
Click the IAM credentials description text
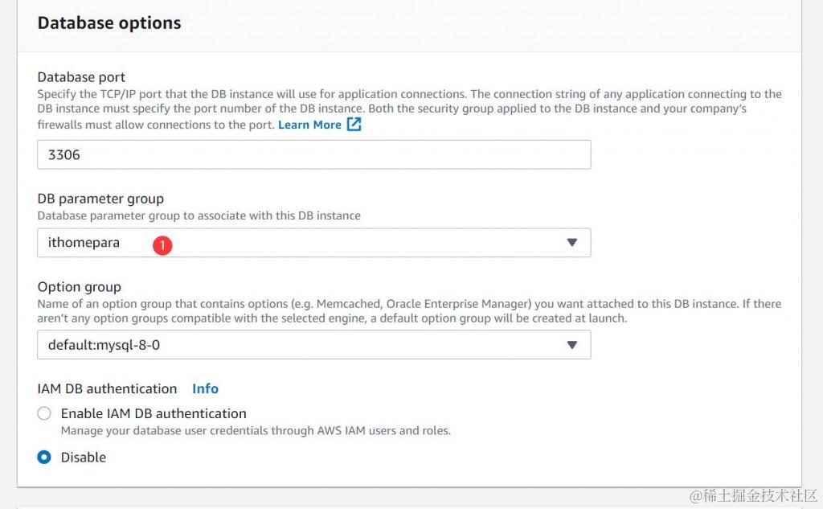click(256, 430)
